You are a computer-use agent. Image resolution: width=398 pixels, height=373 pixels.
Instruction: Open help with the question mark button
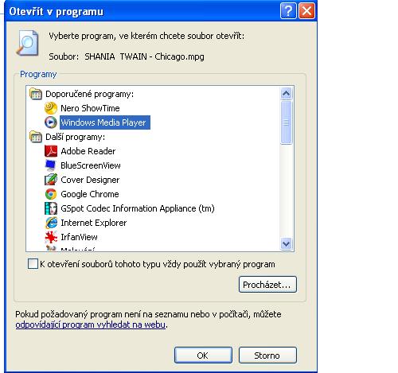(288, 11)
